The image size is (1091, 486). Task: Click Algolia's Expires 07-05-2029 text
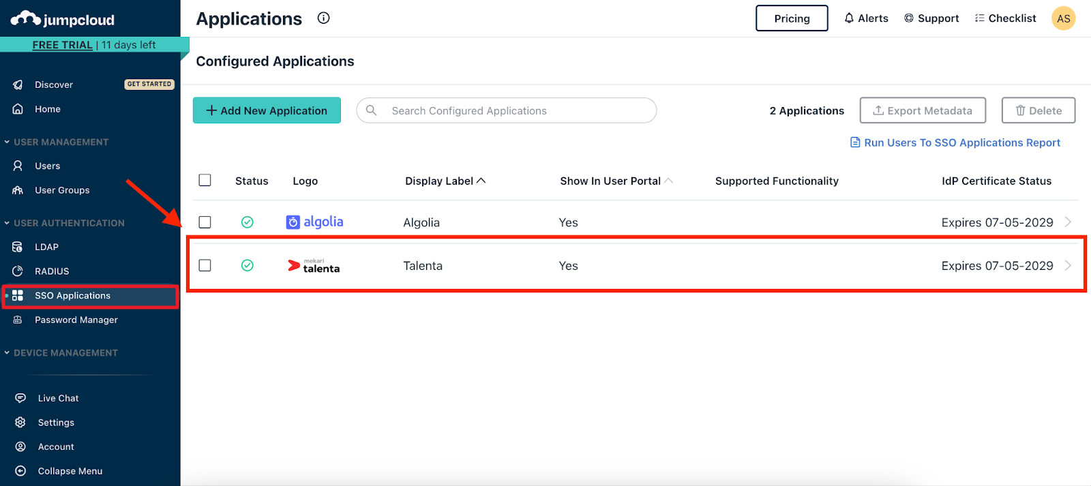[x=998, y=222]
